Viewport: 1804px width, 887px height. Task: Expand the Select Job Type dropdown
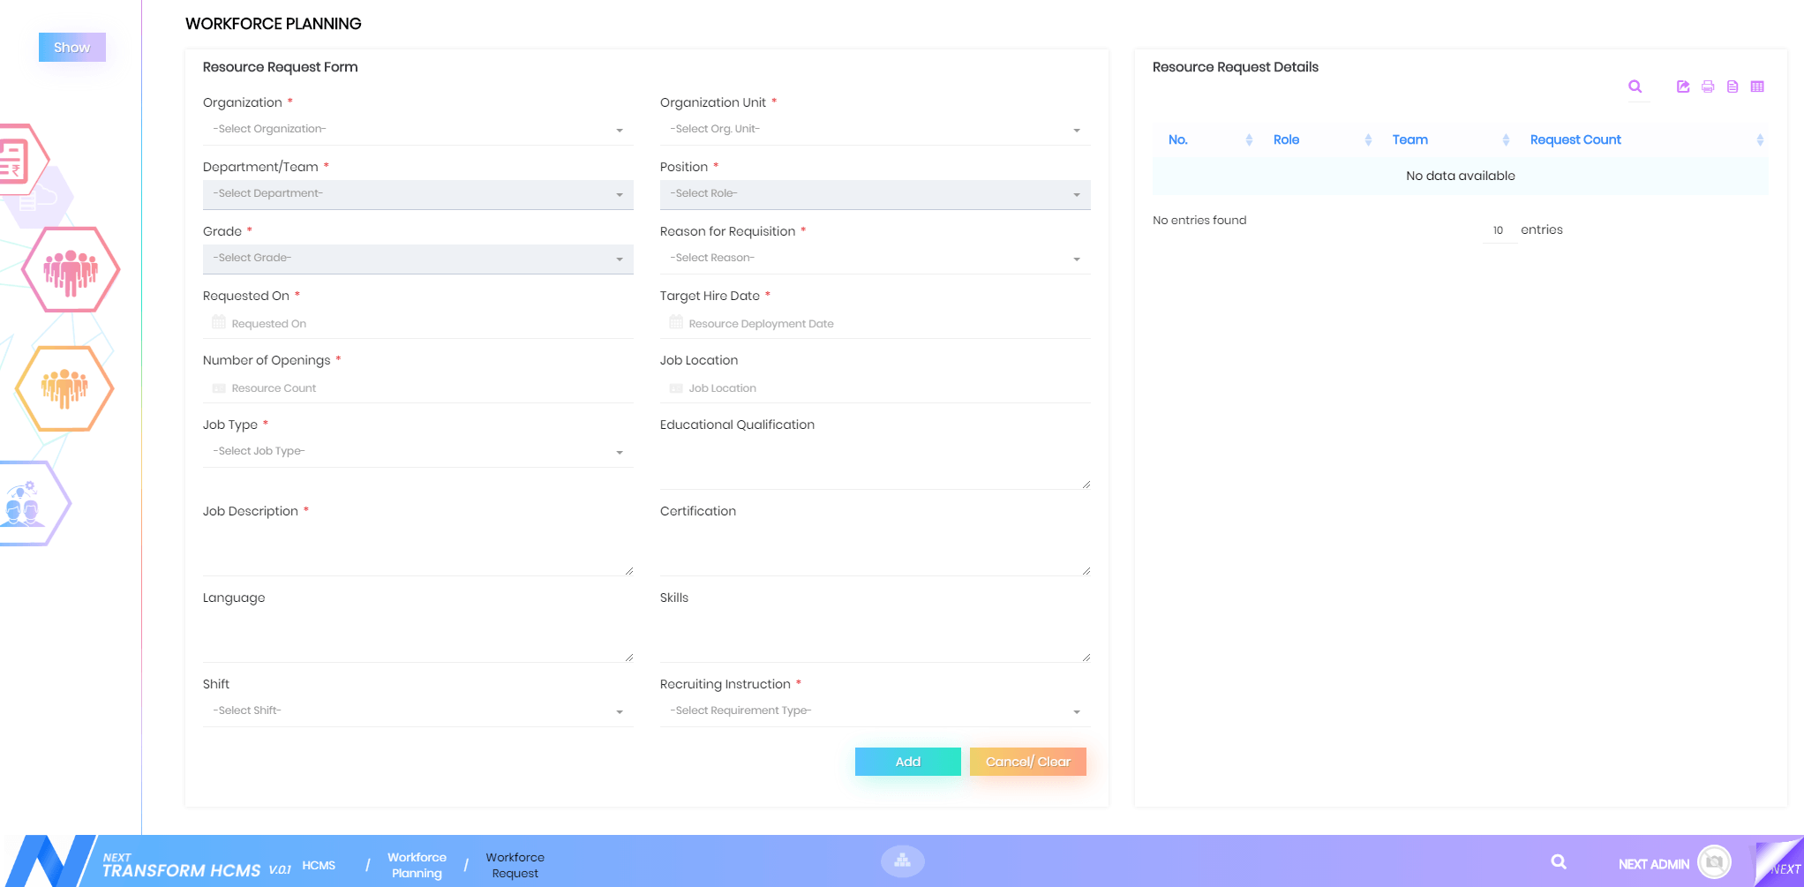417,452
